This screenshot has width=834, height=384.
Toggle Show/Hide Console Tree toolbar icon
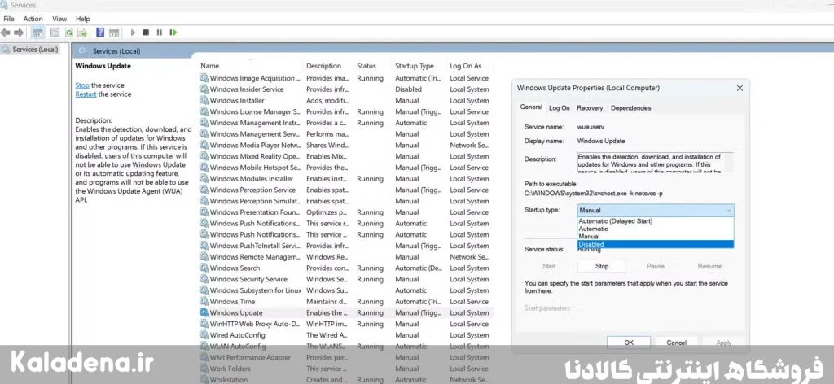click(x=37, y=33)
